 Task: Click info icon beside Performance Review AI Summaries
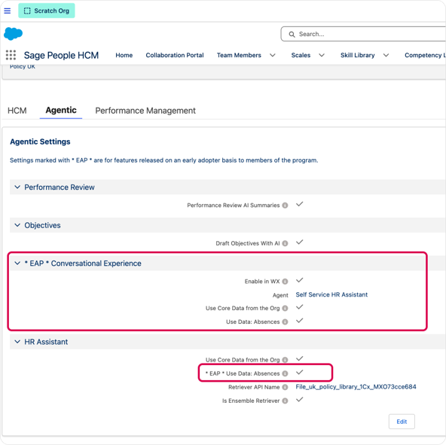(x=285, y=206)
